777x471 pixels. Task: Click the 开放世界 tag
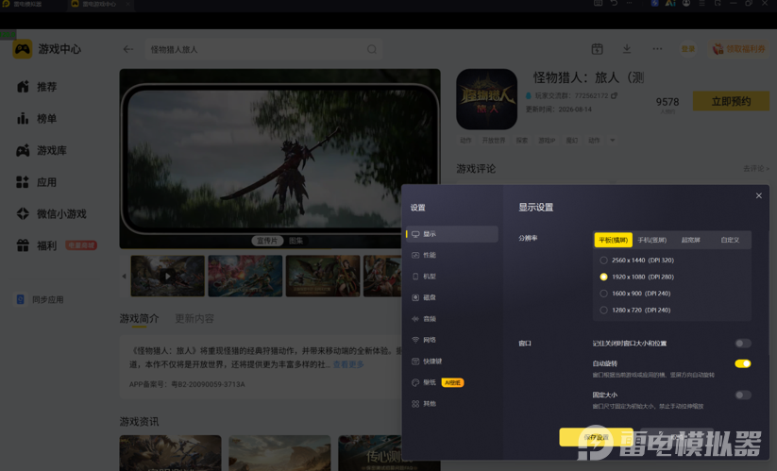[x=494, y=141]
